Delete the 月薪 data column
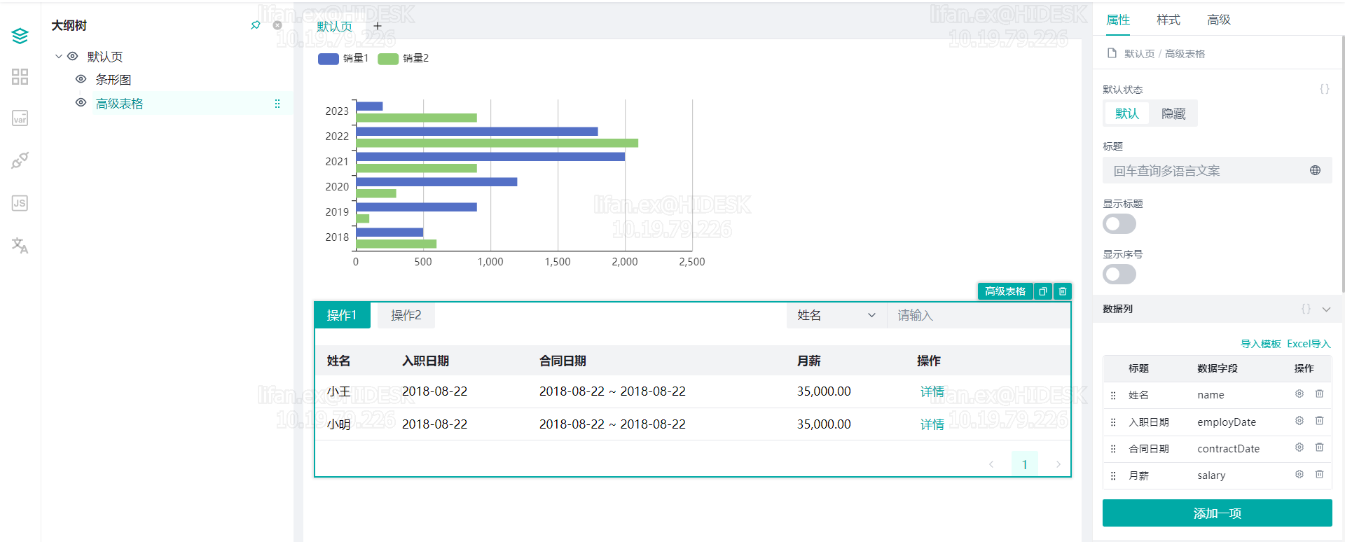Viewport: 1345px width, 542px height. pyautogui.click(x=1319, y=474)
